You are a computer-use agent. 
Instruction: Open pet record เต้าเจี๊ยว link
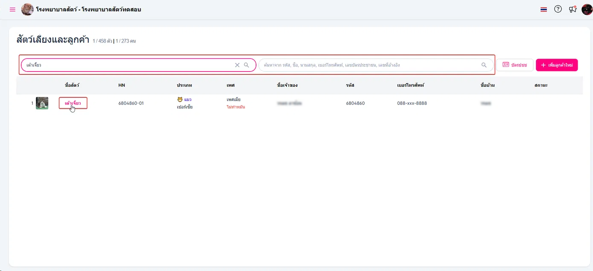point(73,103)
